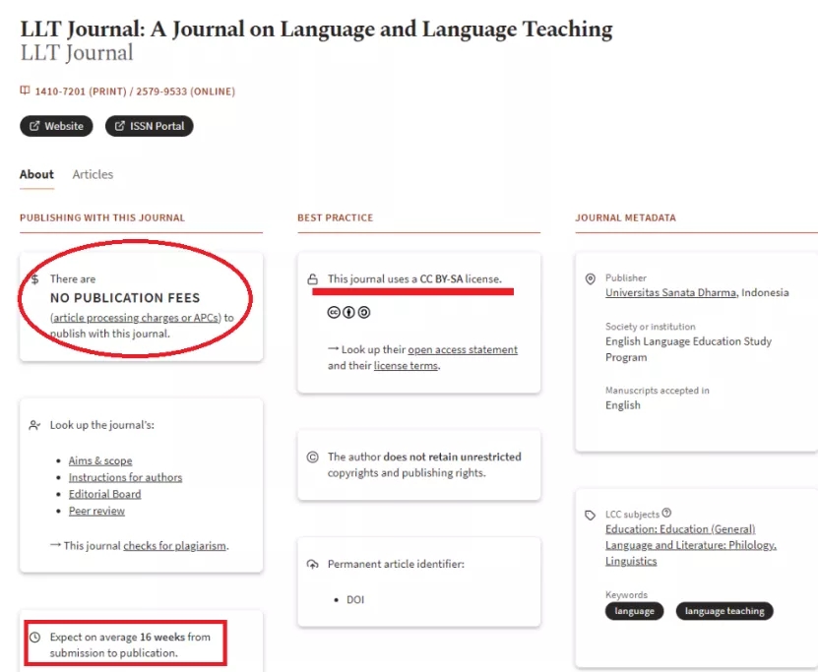Open the open access statement link
Image resolution: width=818 pixels, height=672 pixels.
(463, 350)
